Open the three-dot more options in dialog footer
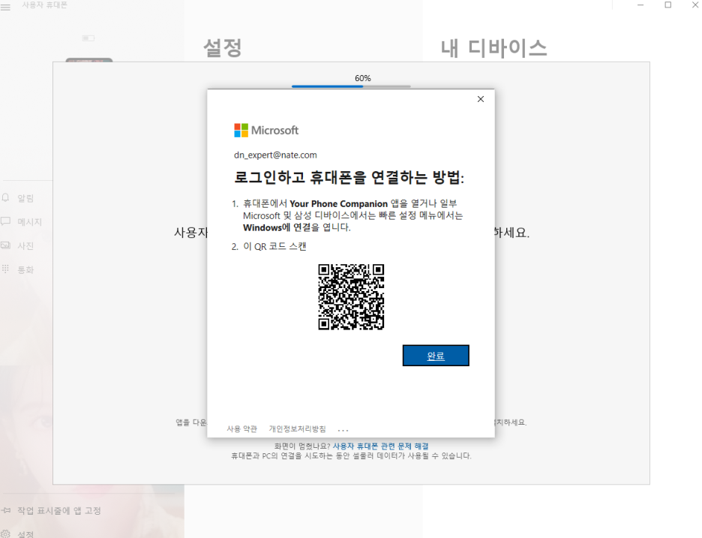The height and width of the screenshot is (538, 702). 343,430
